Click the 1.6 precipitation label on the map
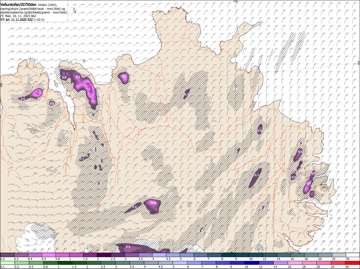 [39, 92]
